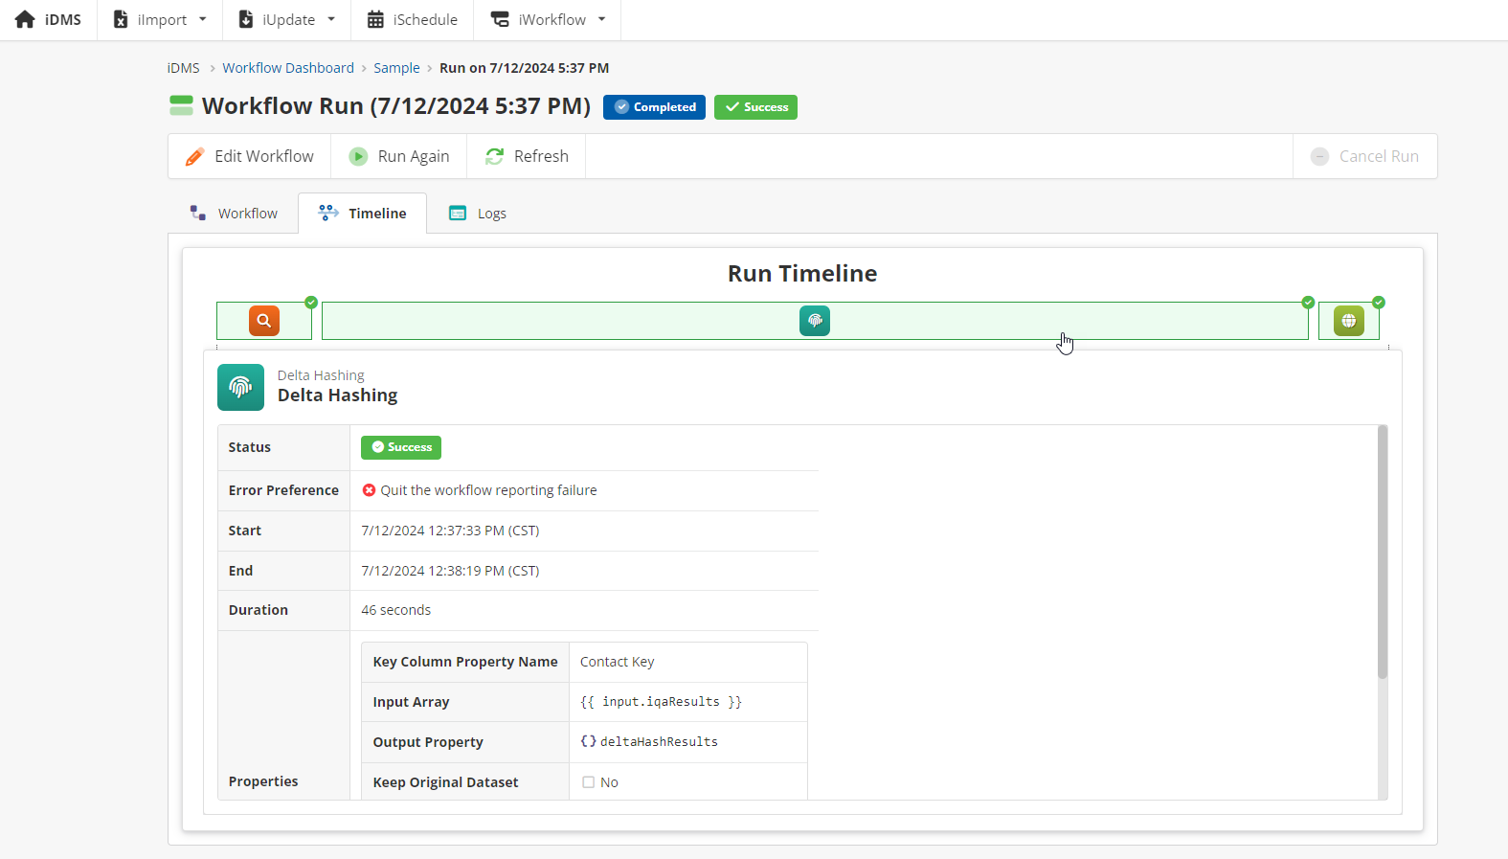Click the orange search step icon in timeline
This screenshot has width=1508, height=859.
pyautogui.click(x=264, y=321)
